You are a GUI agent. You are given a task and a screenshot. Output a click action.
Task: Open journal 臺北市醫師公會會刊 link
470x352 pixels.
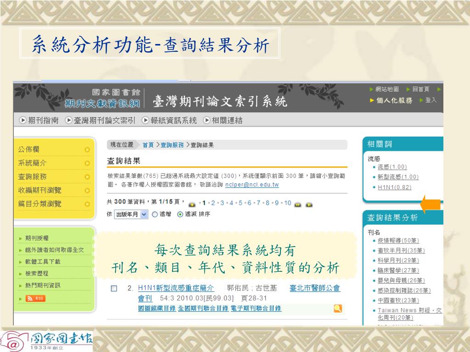click(x=315, y=288)
